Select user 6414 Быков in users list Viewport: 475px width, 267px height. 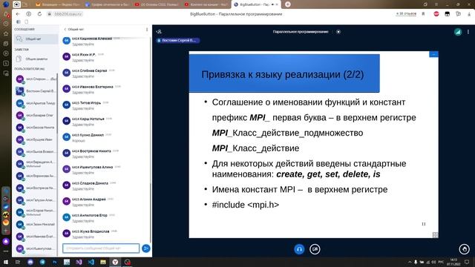pos(36,151)
